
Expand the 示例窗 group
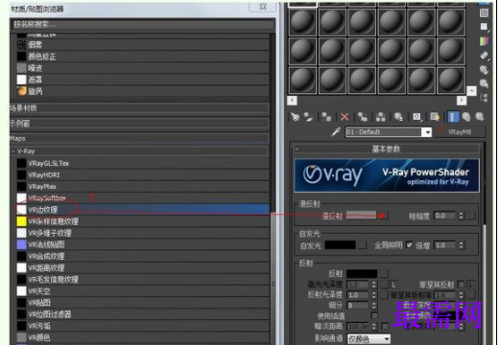(139, 123)
